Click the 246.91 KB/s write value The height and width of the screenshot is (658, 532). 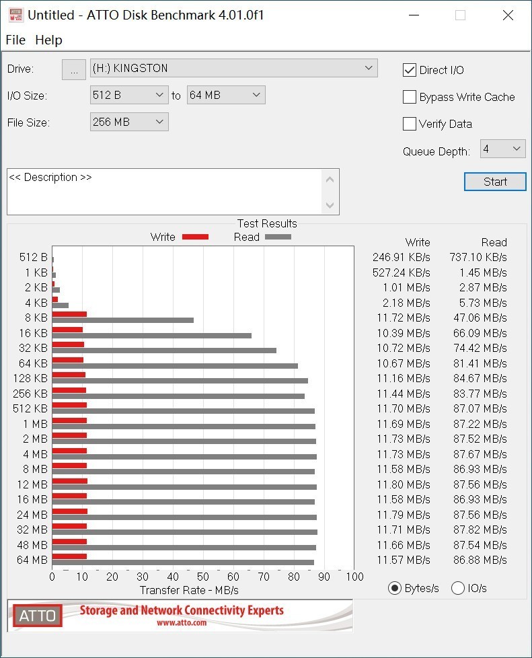click(402, 257)
